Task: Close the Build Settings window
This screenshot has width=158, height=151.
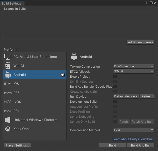Action: click(x=155, y=3)
